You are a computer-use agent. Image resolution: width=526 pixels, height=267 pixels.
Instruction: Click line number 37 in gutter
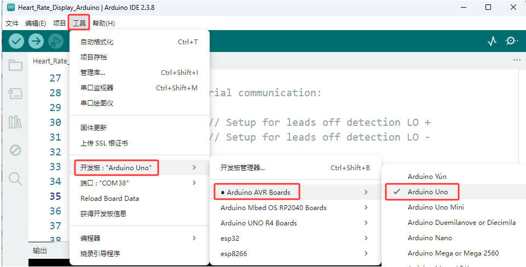pos(55,225)
